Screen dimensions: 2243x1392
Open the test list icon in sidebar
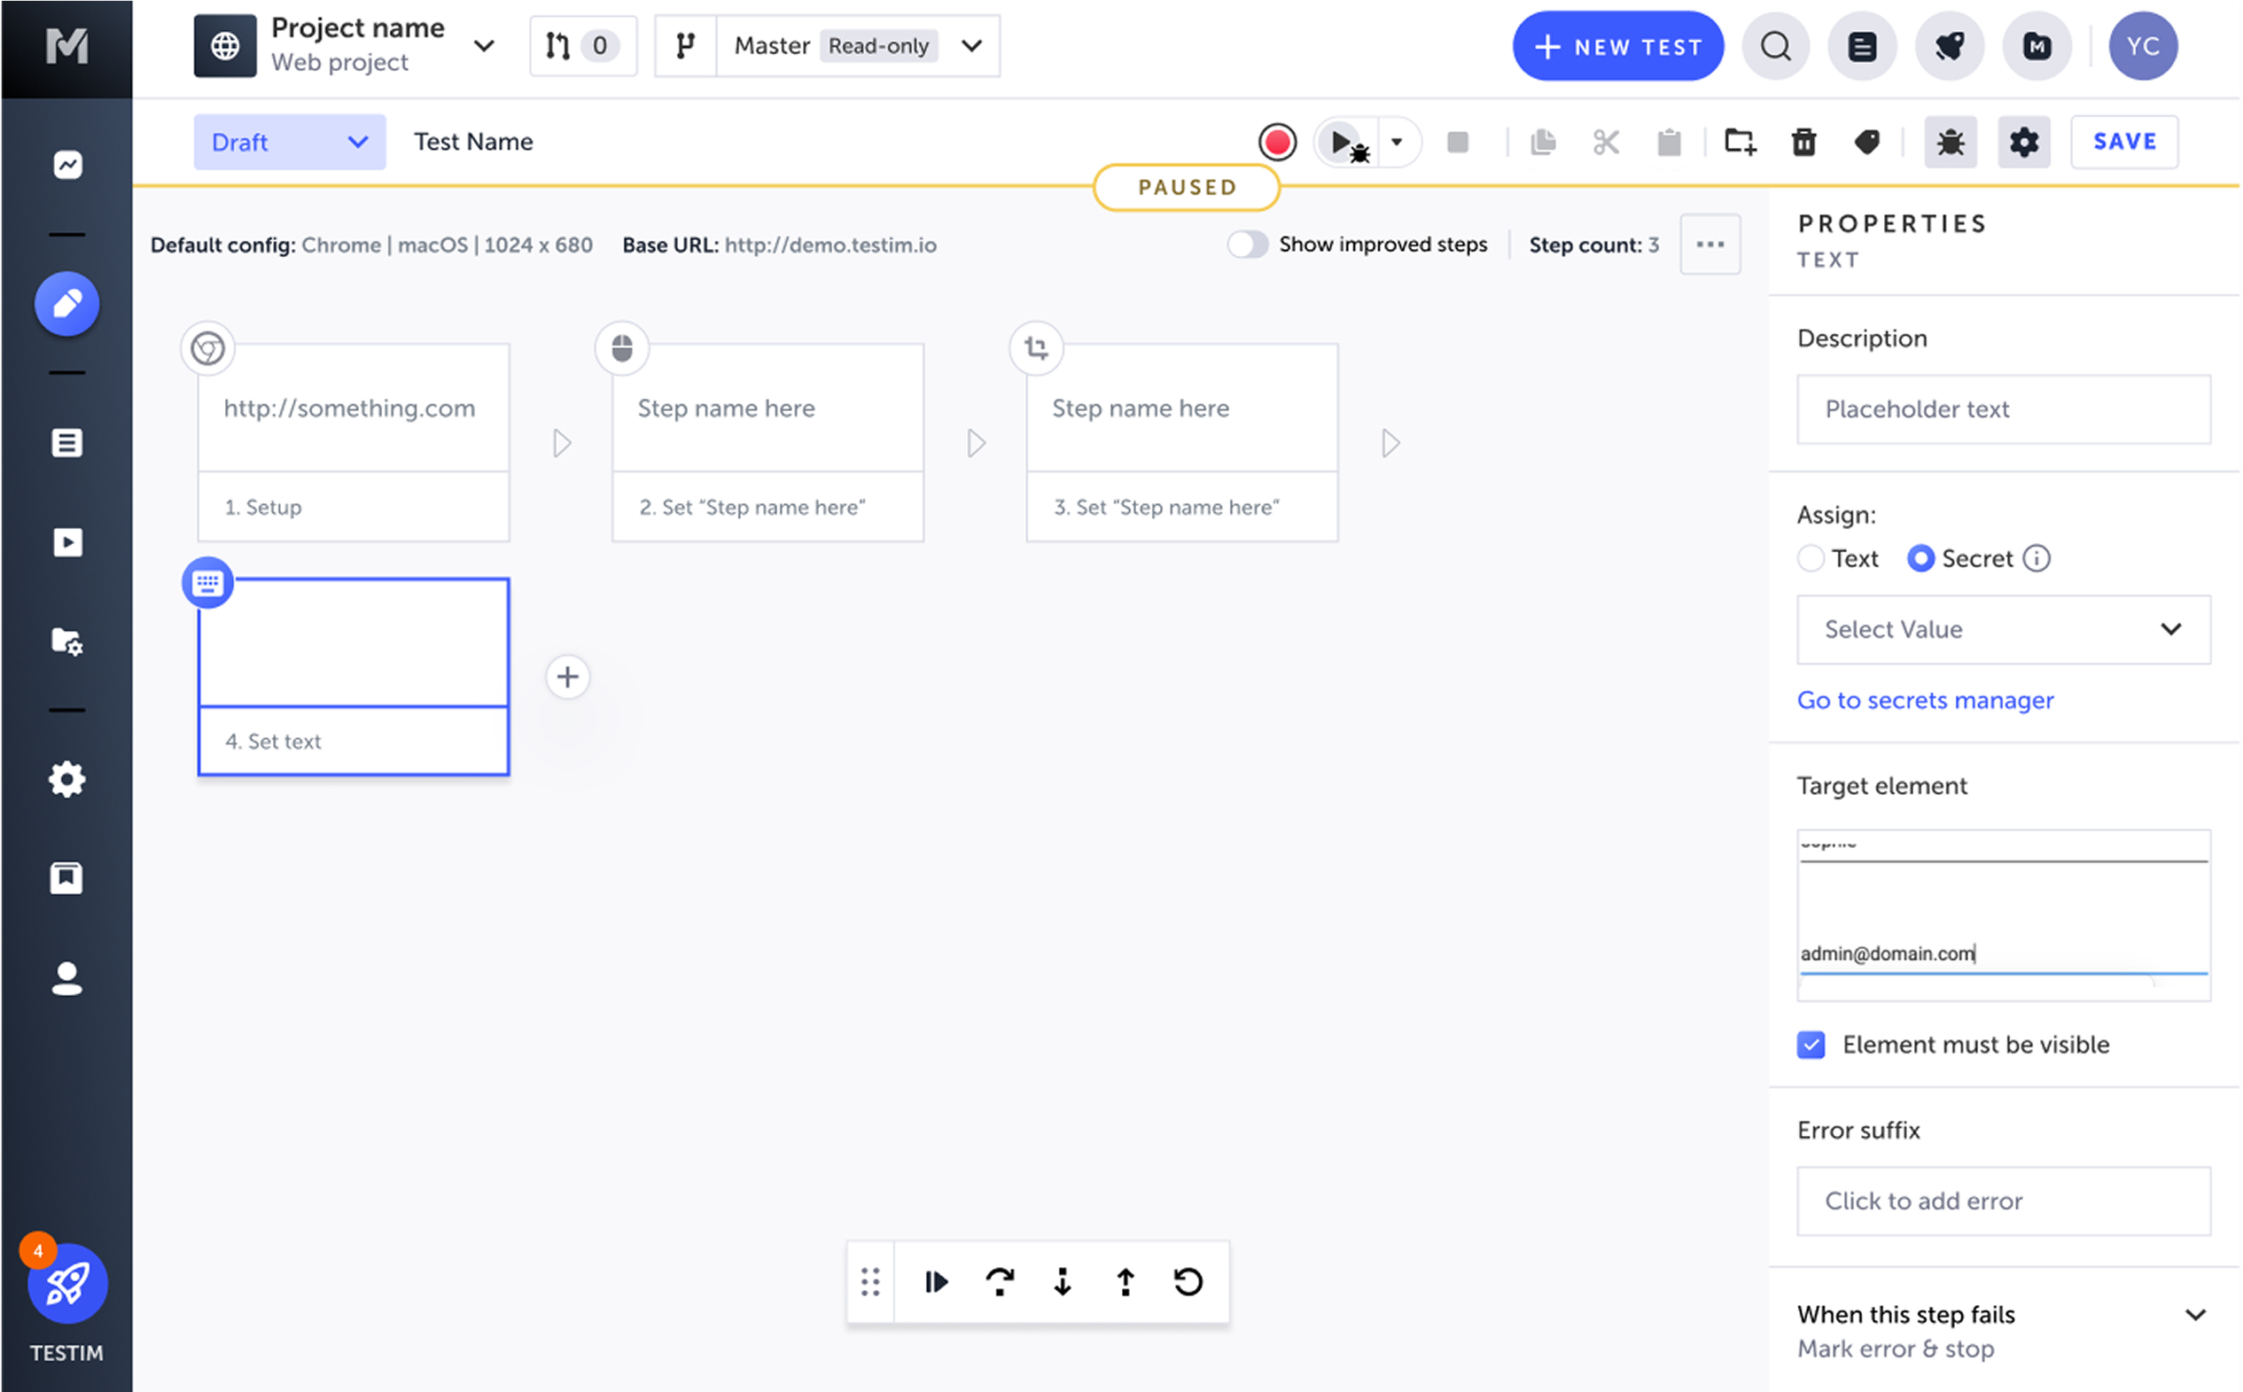[x=67, y=443]
